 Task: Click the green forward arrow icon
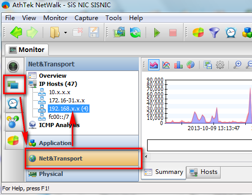click(32, 32)
